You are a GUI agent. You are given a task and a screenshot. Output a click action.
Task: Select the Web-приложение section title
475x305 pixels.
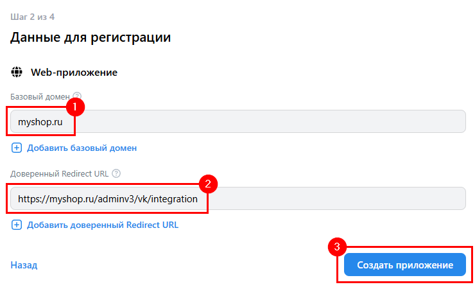(x=74, y=73)
